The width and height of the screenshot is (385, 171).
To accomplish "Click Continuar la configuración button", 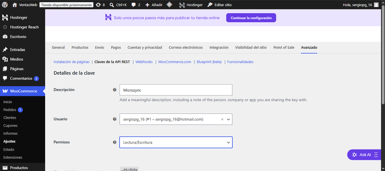I will coord(251,18).
